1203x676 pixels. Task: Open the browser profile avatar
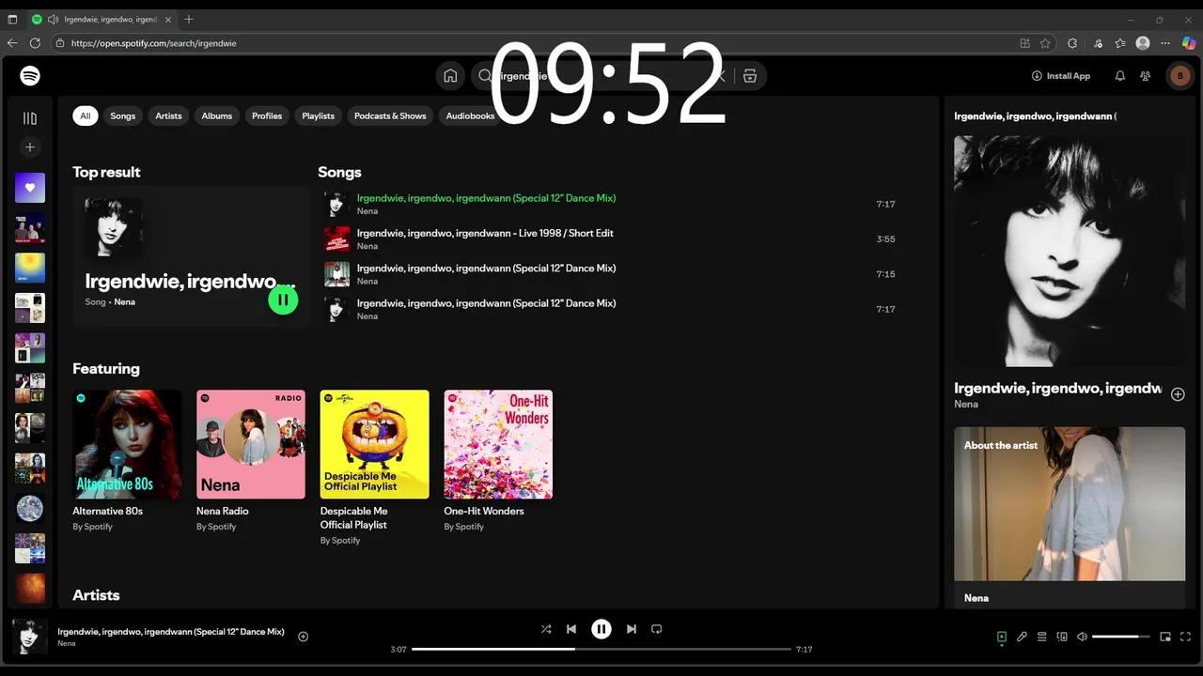tap(1143, 43)
